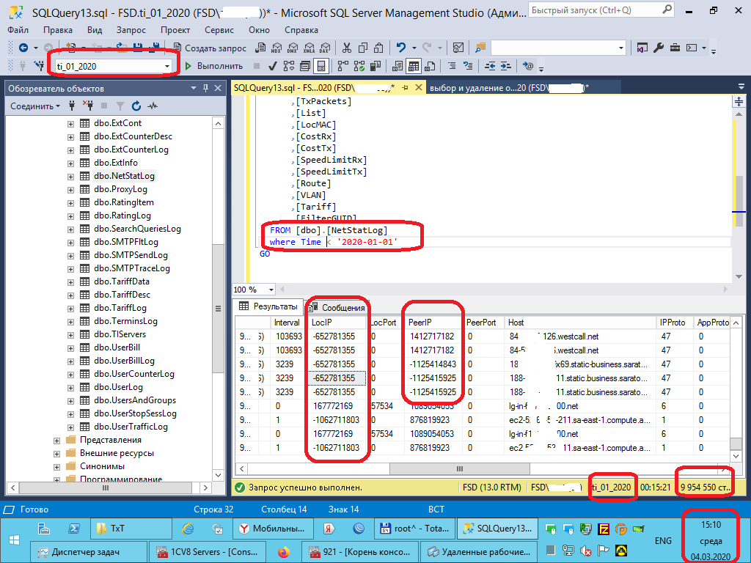751x563 pixels.
Task: Select dbo.UserTrafficLog in the tree
Action: 131,426
